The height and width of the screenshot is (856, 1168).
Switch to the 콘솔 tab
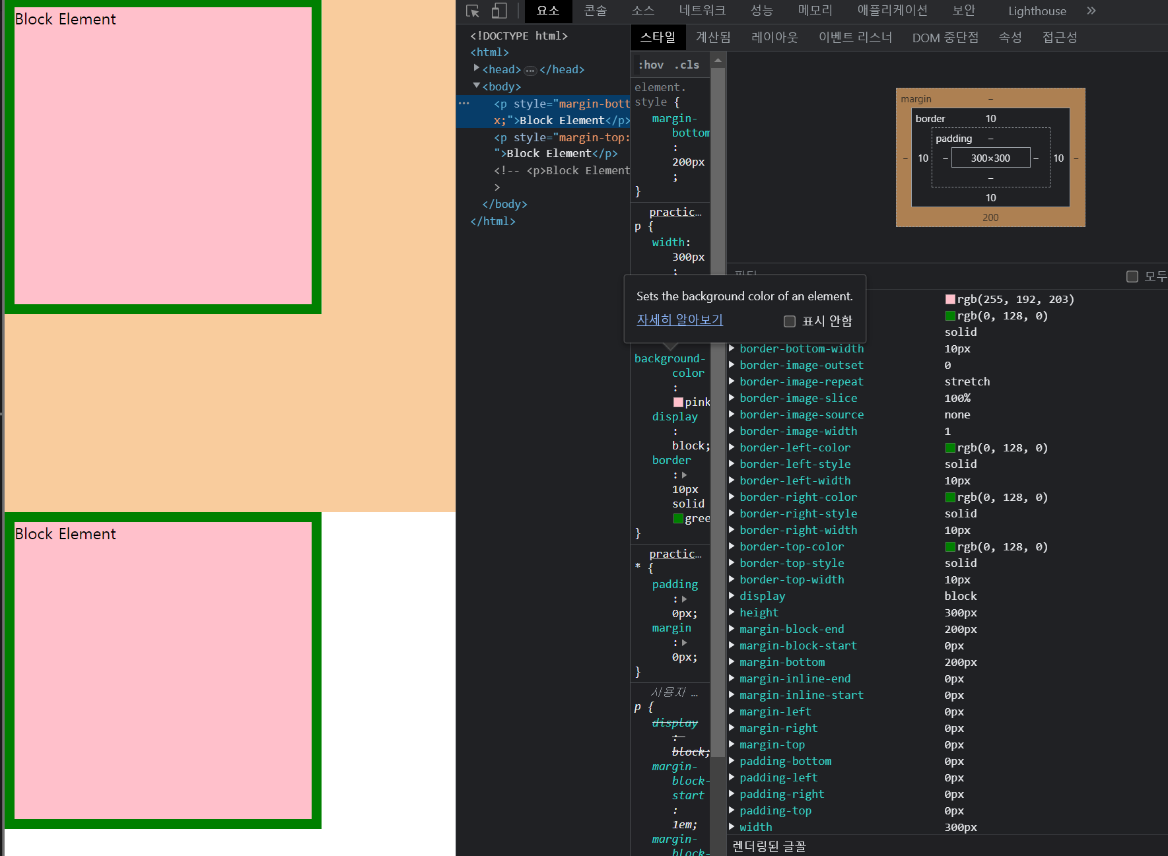pos(596,11)
